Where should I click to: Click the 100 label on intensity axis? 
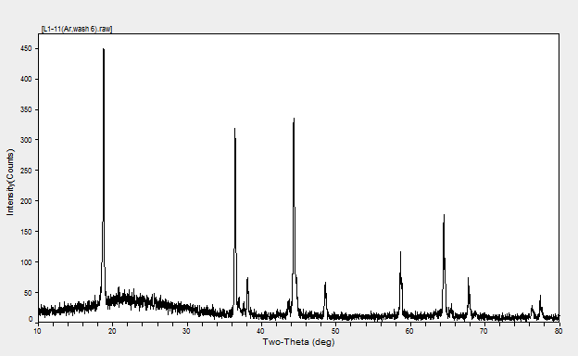pyautogui.click(x=26, y=262)
